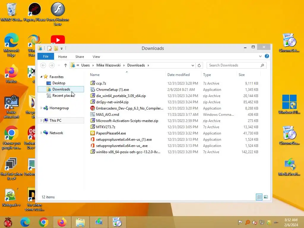
Task: Sort by Size column header
Action: (x=248, y=75)
